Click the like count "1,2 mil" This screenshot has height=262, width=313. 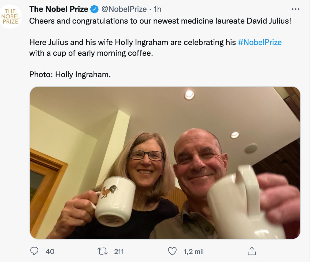pos(193,252)
